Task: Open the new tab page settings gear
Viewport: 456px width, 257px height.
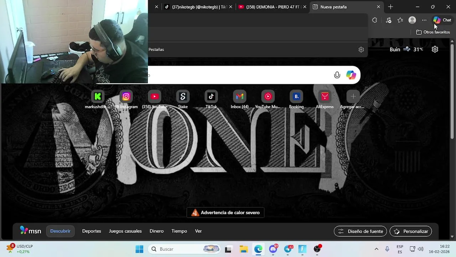Action: coord(435,49)
